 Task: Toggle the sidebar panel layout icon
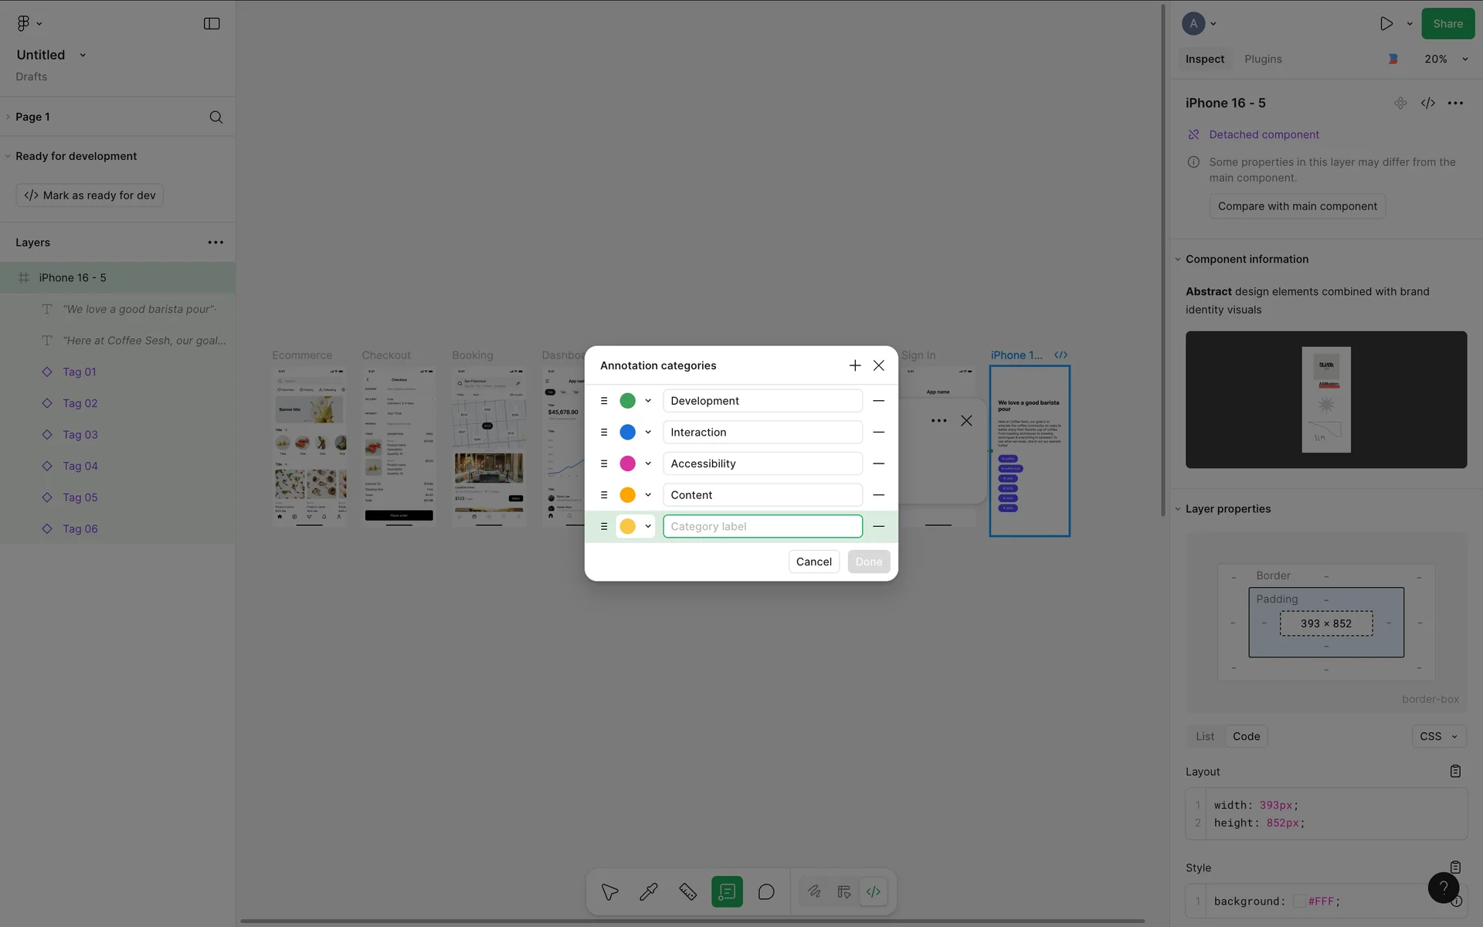(x=212, y=24)
